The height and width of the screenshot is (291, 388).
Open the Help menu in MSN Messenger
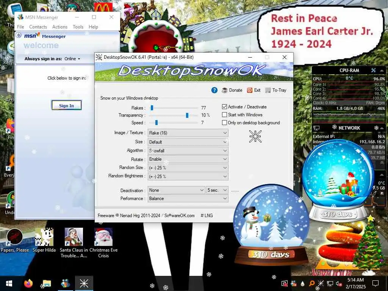coord(93,27)
